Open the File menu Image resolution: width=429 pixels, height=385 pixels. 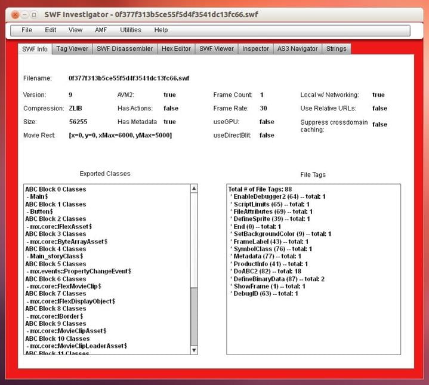(27, 30)
